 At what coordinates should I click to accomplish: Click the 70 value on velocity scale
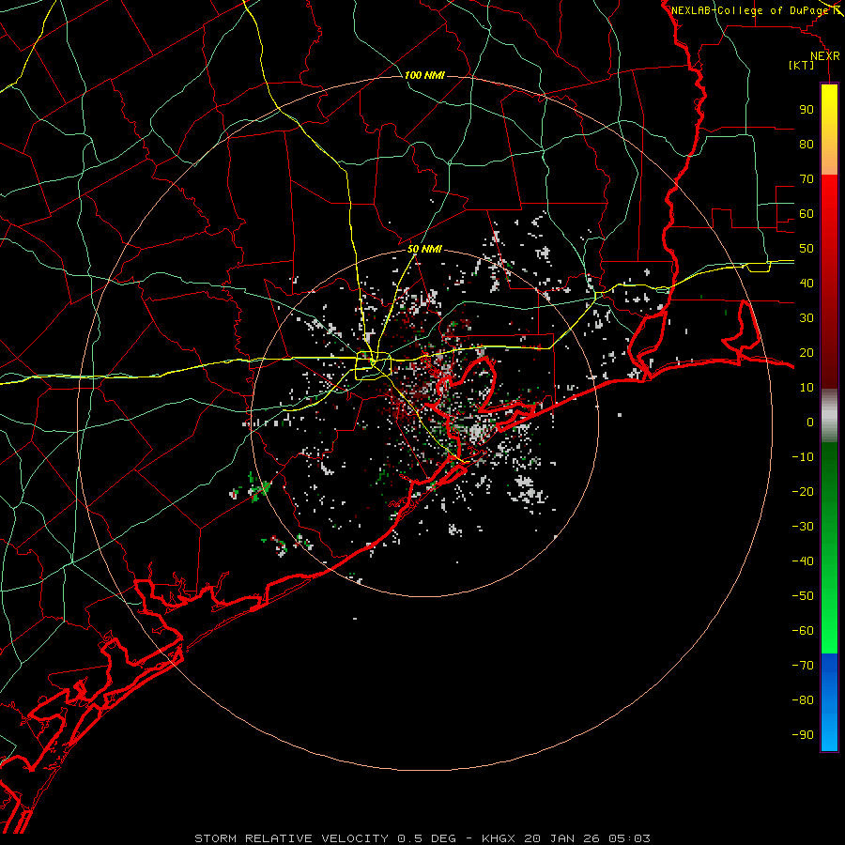coord(807,179)
